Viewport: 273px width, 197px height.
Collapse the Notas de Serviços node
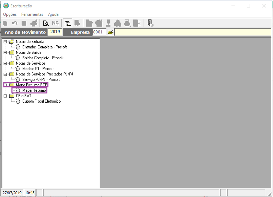[5, 63]
